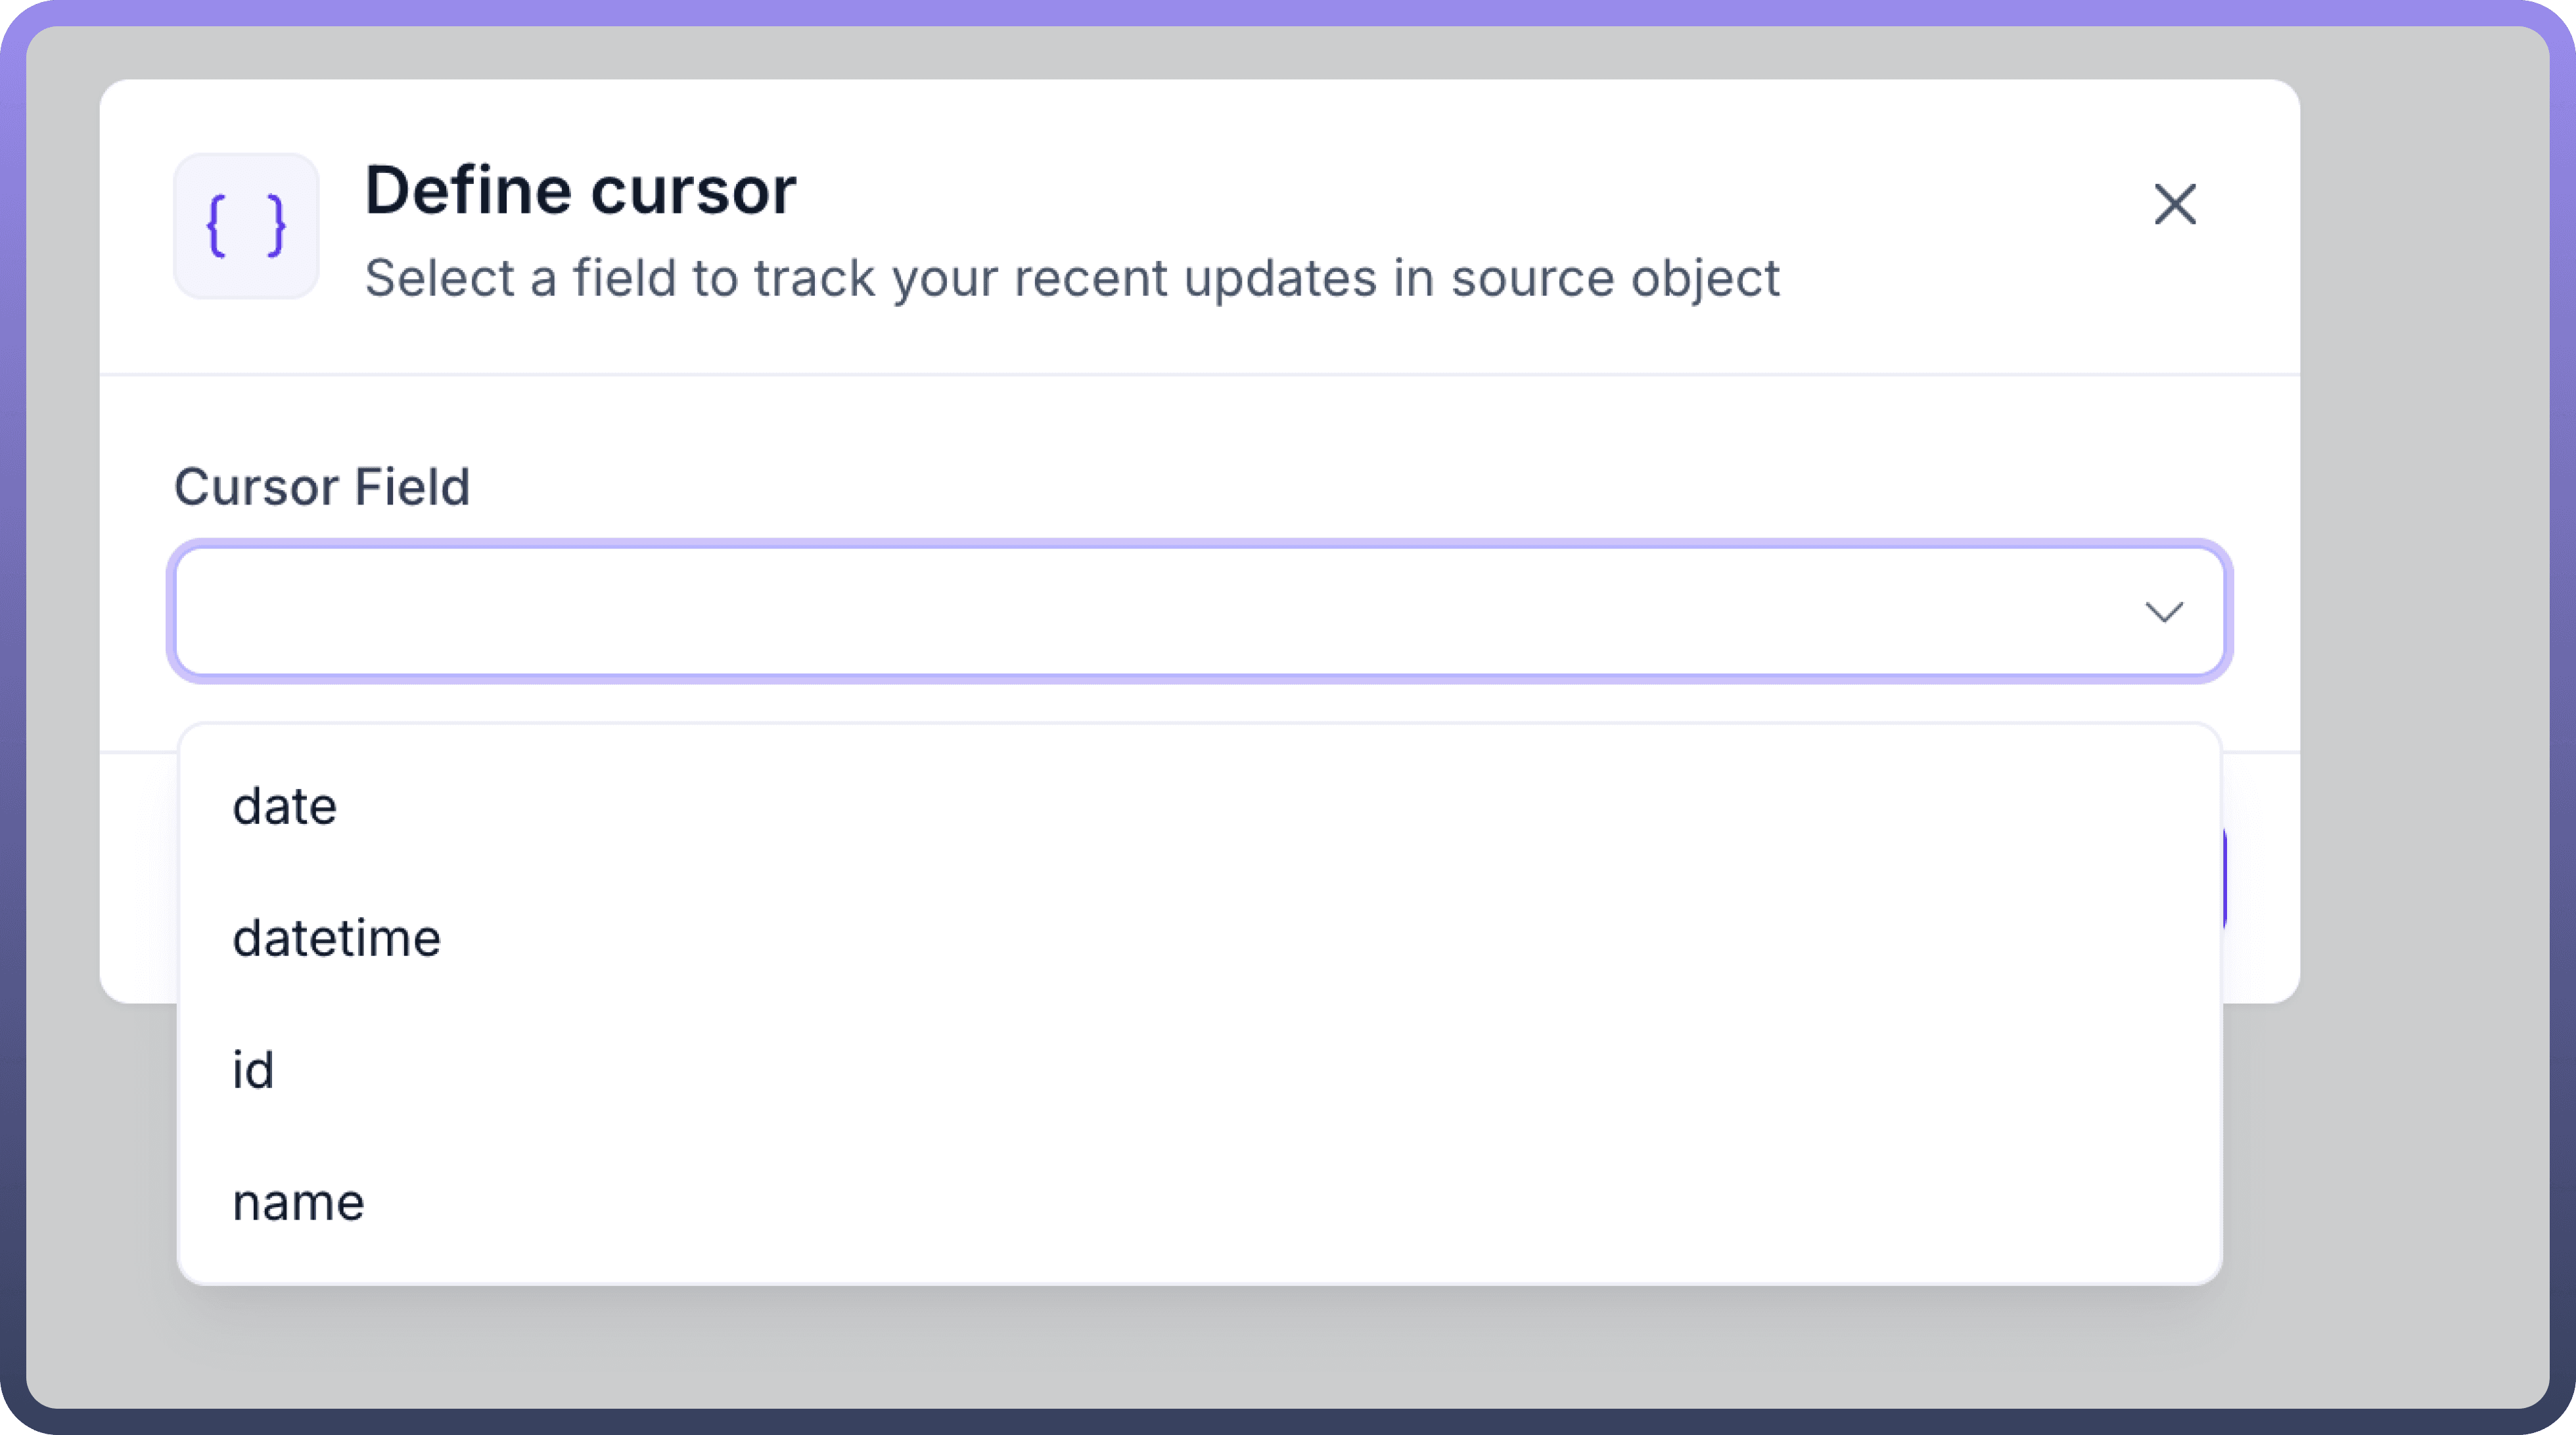Screen dimensions: 2576x1435
Task: Click the word "Field" in the label
Action: (412, 487)
